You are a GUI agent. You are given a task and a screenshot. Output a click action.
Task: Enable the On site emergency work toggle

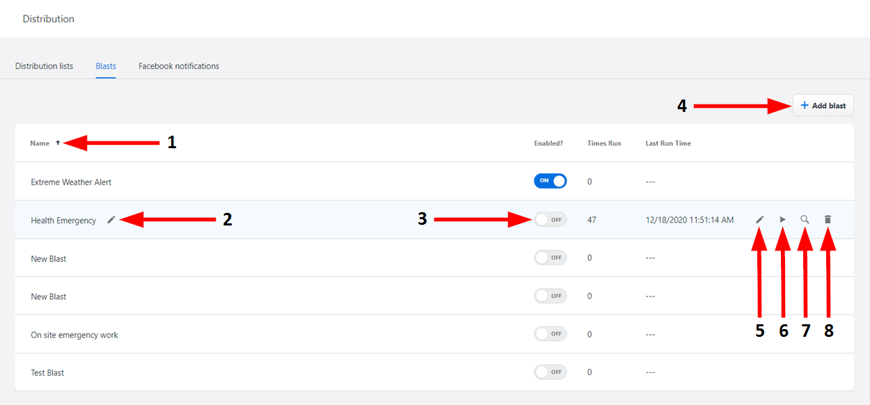pos(550,334)
